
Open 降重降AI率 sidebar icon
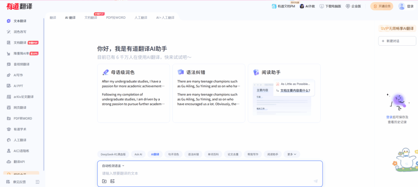pyautogui.click(x=9, y=53)
